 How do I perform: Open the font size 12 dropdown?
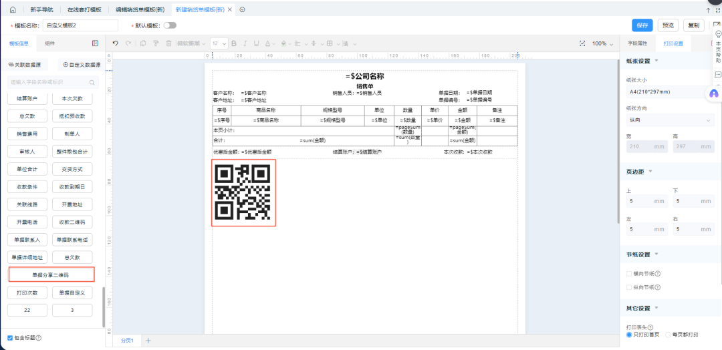219,43
